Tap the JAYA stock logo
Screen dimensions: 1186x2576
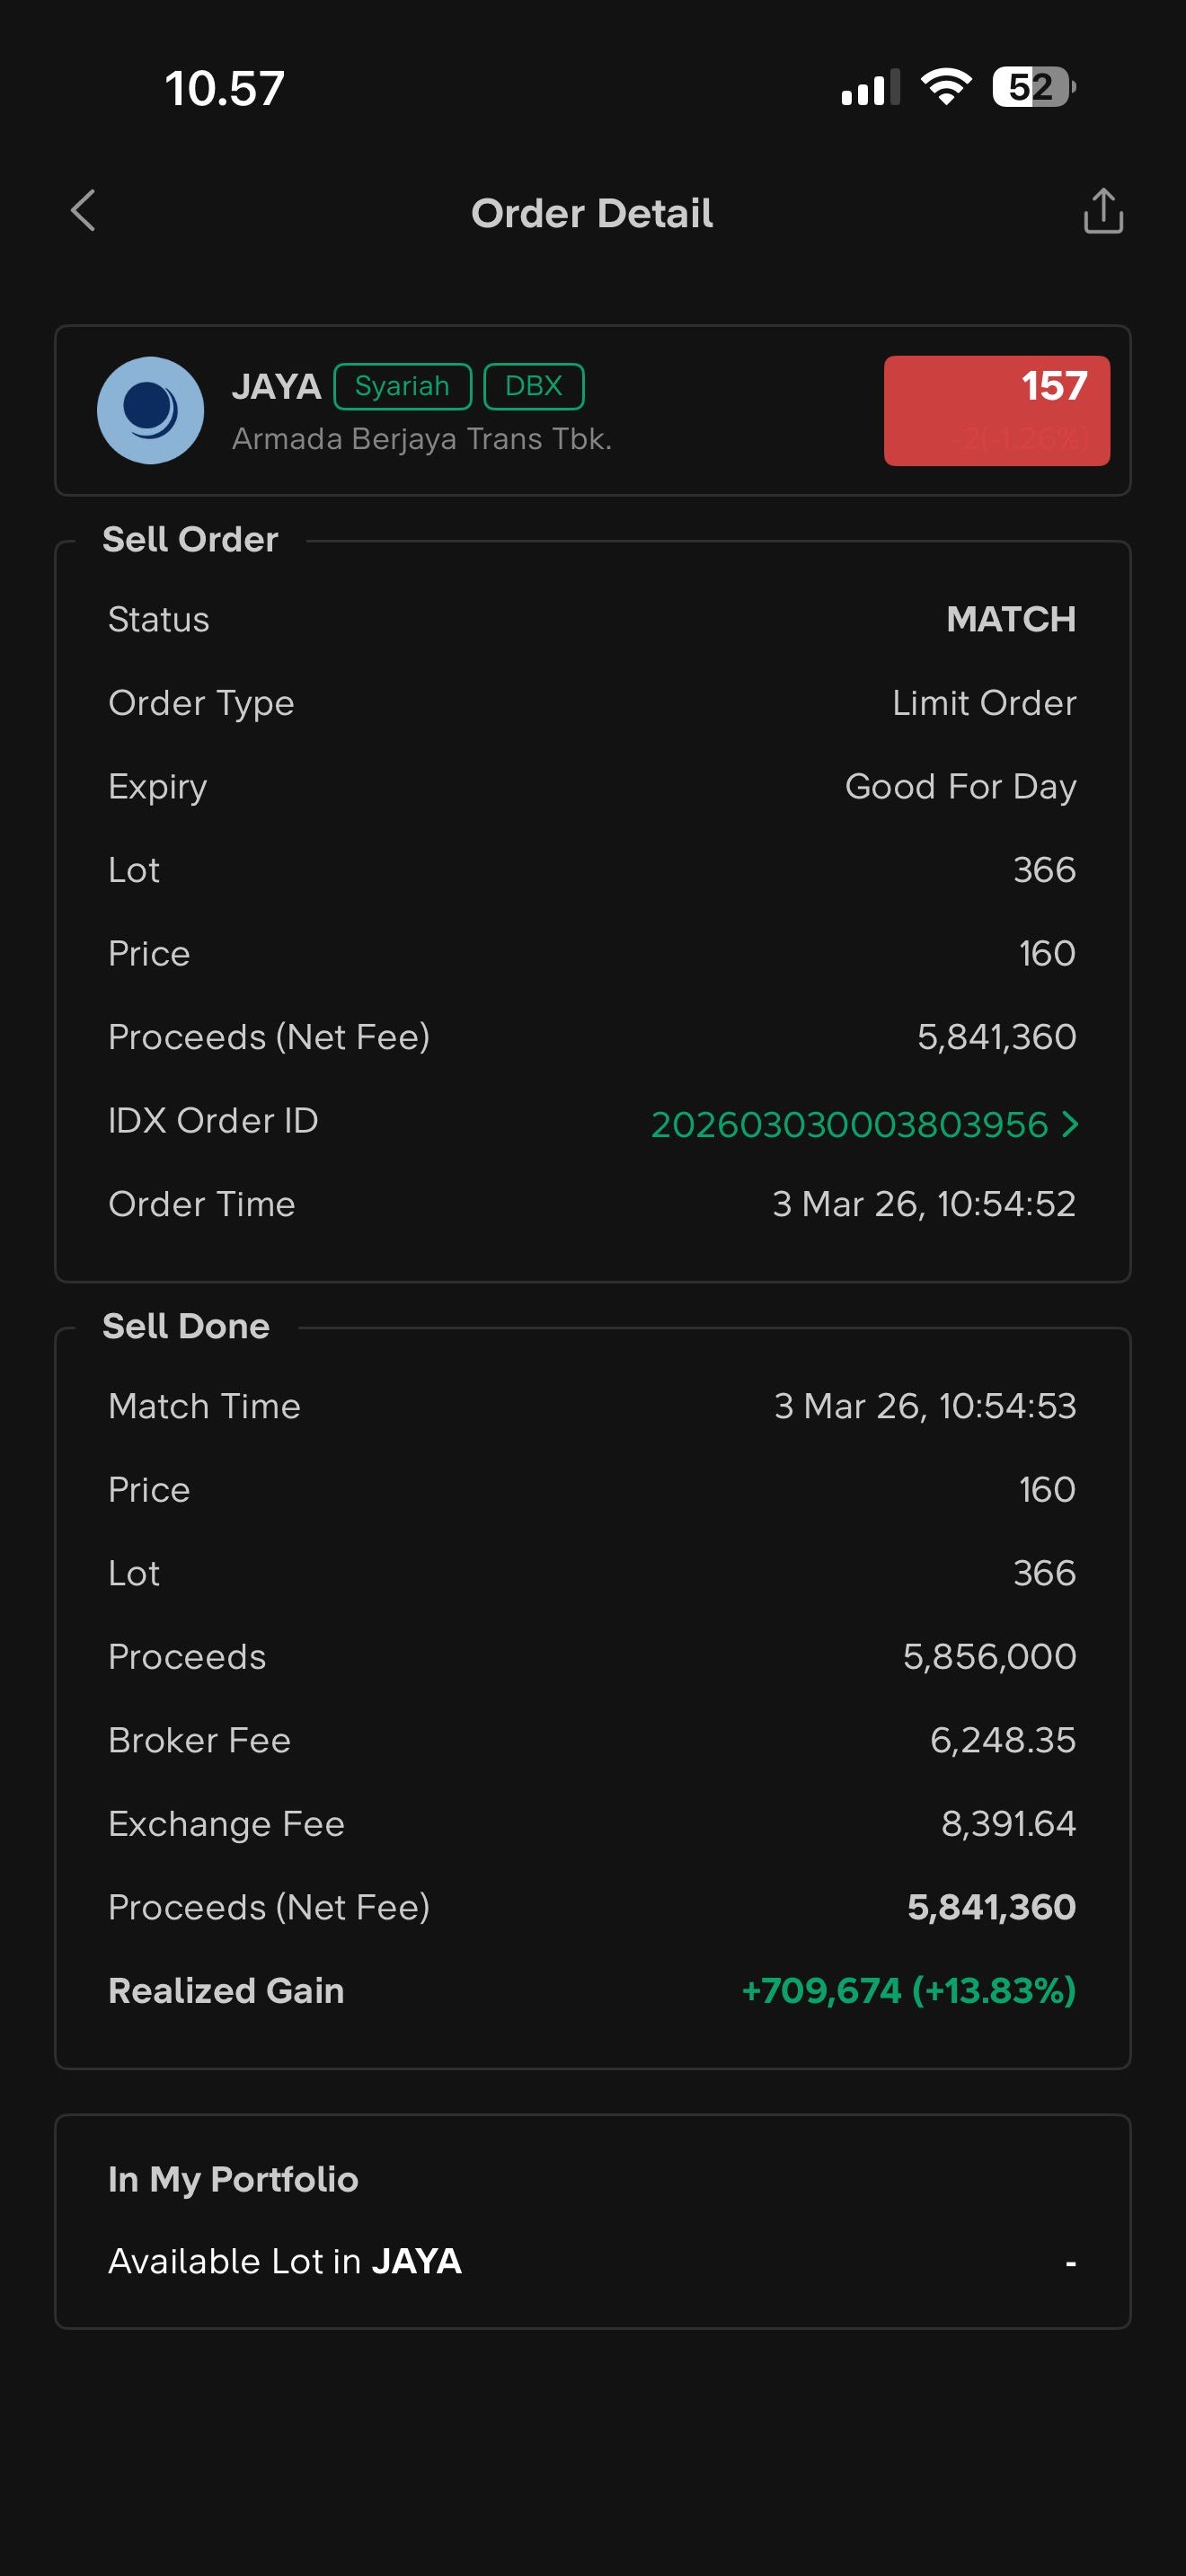(150, 410)
